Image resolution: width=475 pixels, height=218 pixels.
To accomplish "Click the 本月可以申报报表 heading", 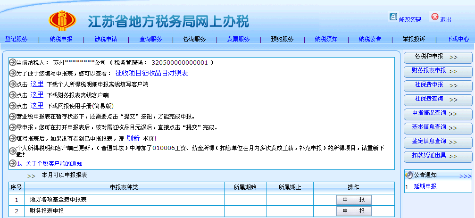I will pyautogui.click(x=64, y=175).
